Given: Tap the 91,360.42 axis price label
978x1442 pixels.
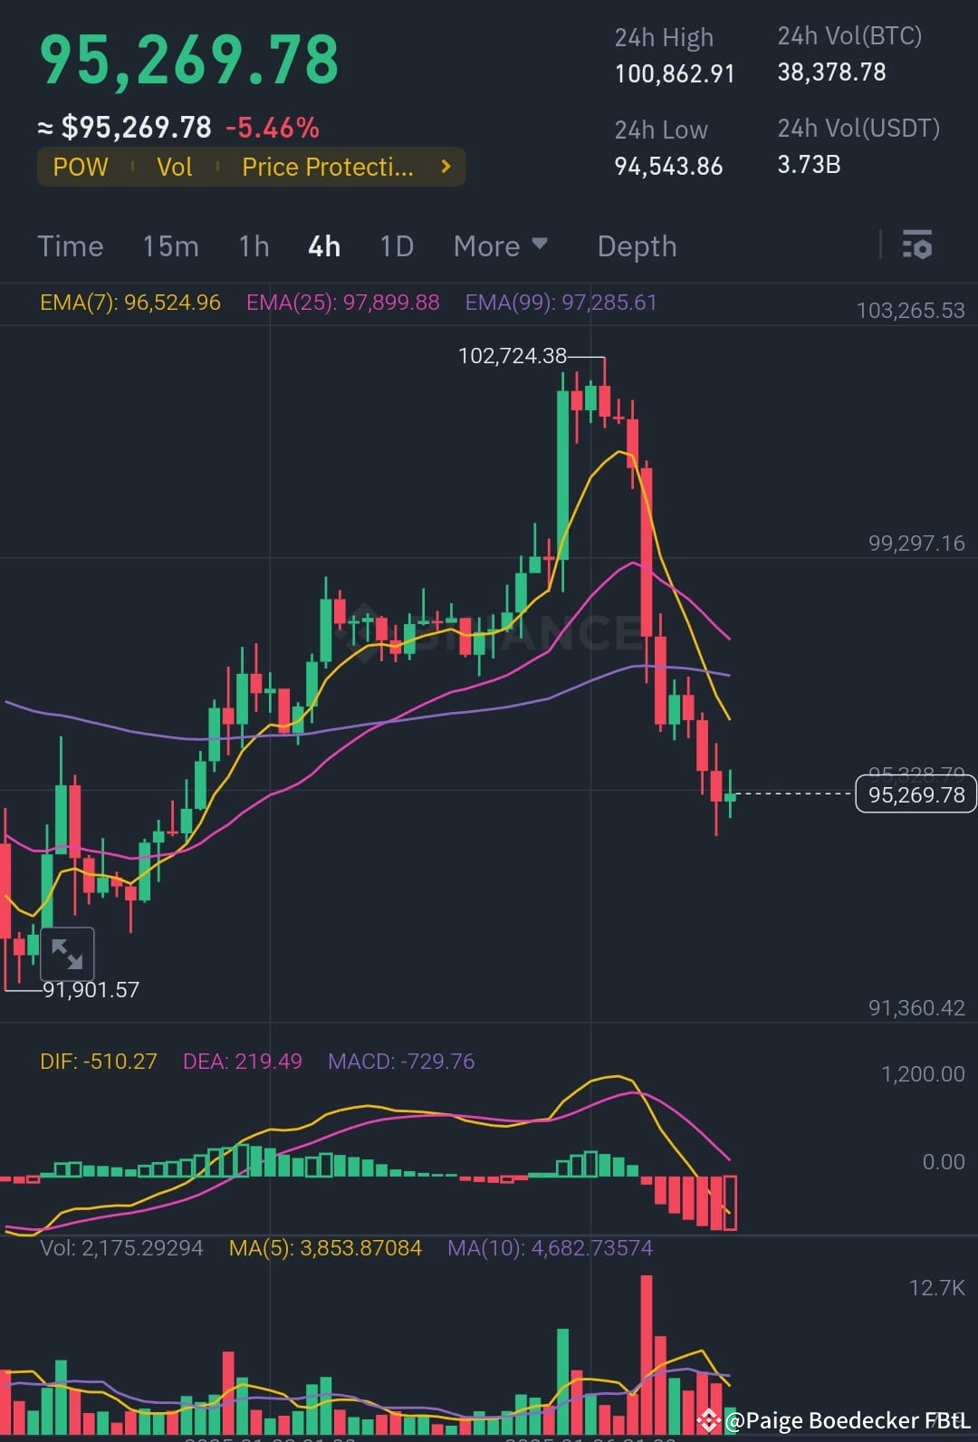Looking at the screenshot, I should pyautogui.click(x=916, y=1007).
